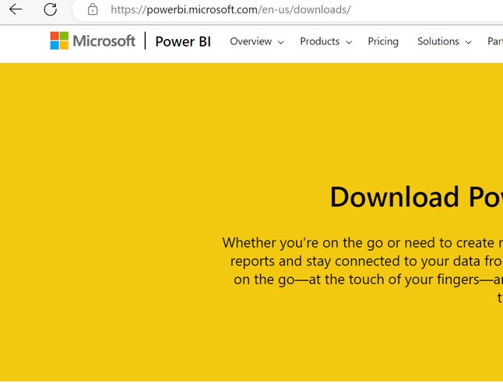Reload the page with the refresh icon

(x=50, y=10)
